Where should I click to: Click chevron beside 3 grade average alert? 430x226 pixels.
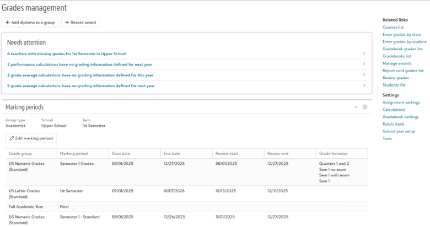[364, 74]
